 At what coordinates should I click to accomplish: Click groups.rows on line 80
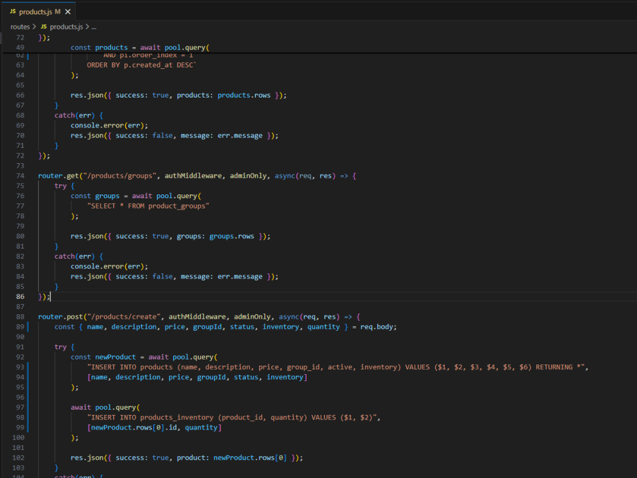click(232, 236)
